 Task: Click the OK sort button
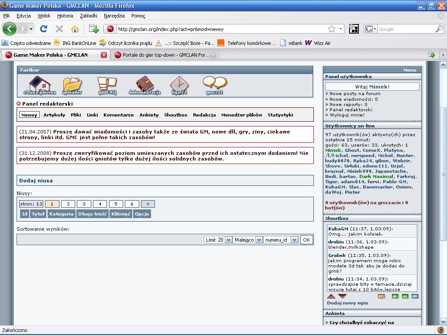point(306,240)
